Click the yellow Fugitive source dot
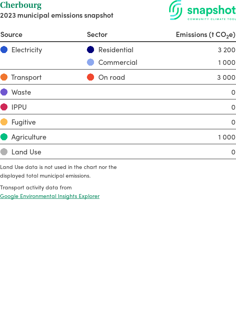 (x=4, y=122)
